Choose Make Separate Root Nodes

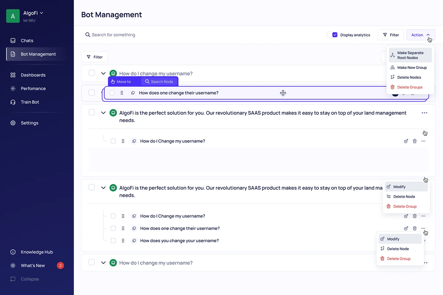410,55
